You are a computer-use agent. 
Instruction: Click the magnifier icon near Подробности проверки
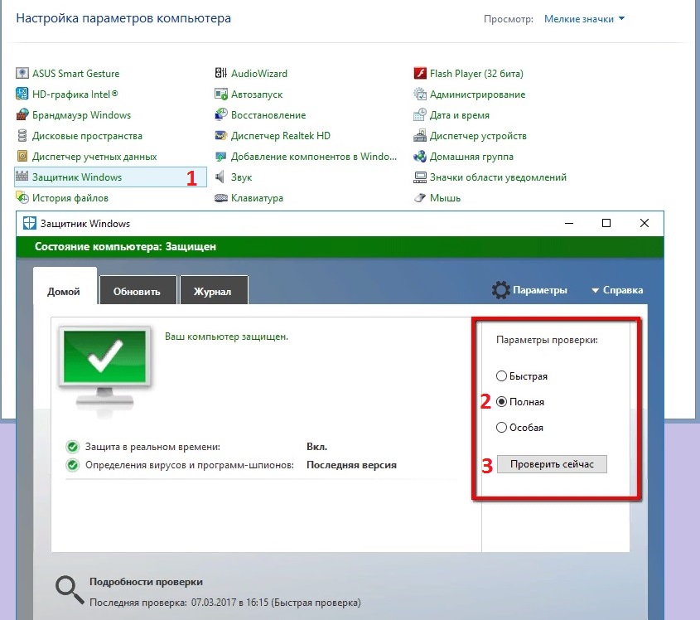pos(70,590)
